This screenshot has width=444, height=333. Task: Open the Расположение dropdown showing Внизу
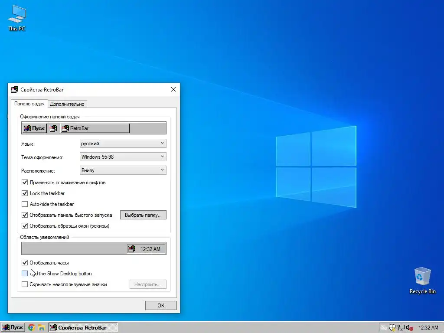point(123,170)
